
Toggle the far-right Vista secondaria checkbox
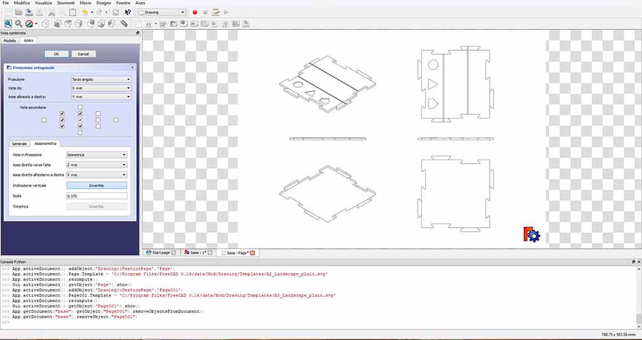pos(116,120)
